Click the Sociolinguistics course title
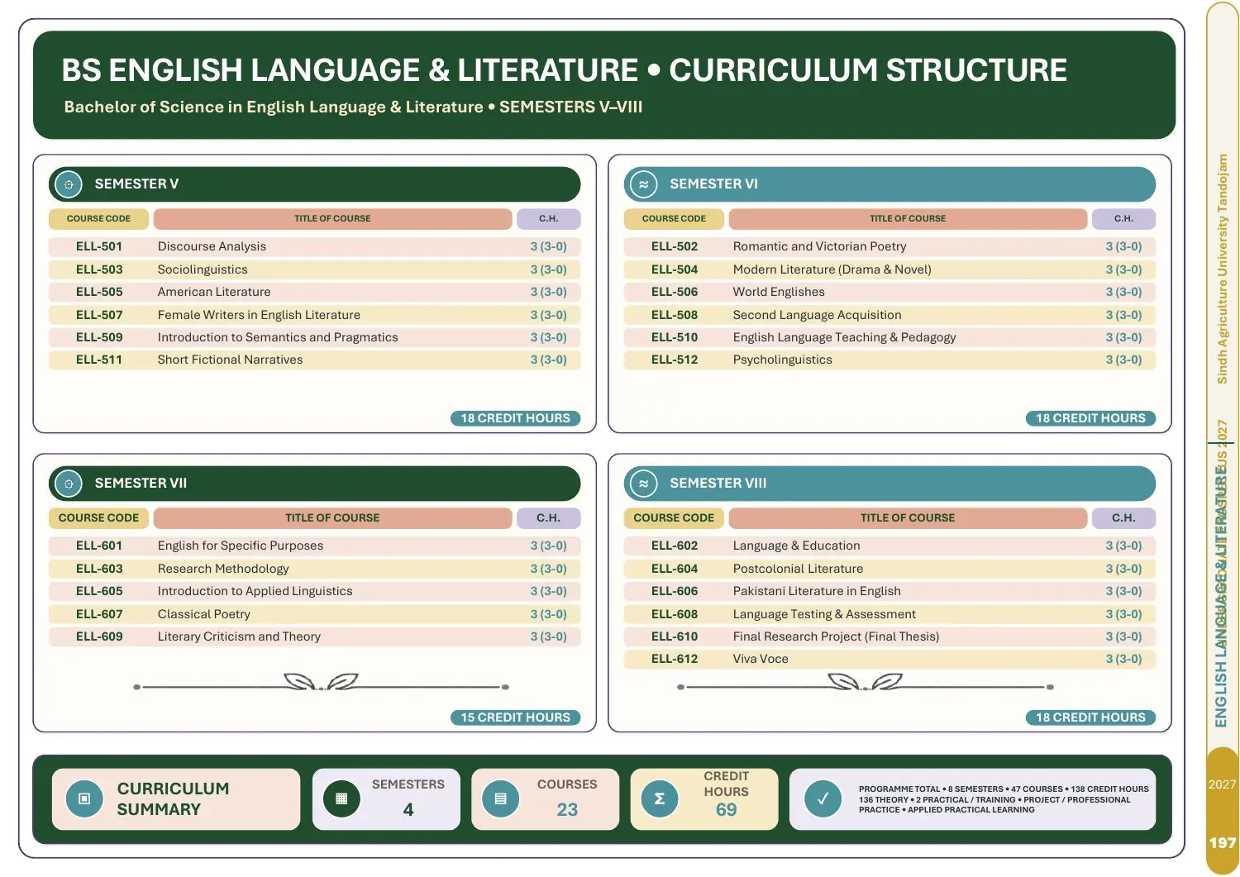Screen dimensions: 1240x877 coord(203,269)
